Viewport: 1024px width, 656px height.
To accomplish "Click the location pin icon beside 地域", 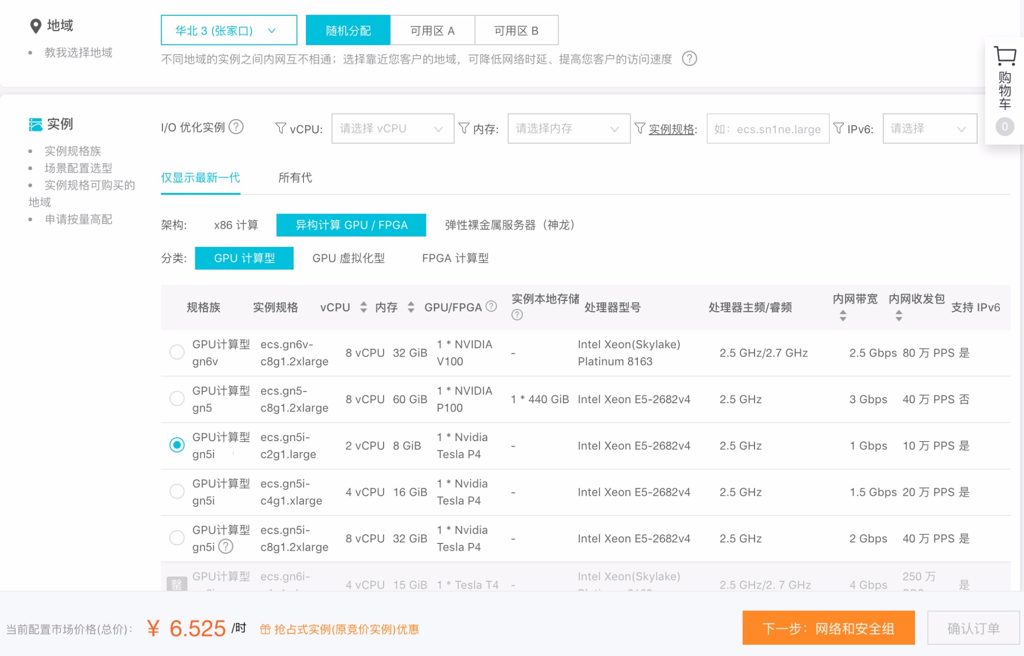I will pos(35,26).
